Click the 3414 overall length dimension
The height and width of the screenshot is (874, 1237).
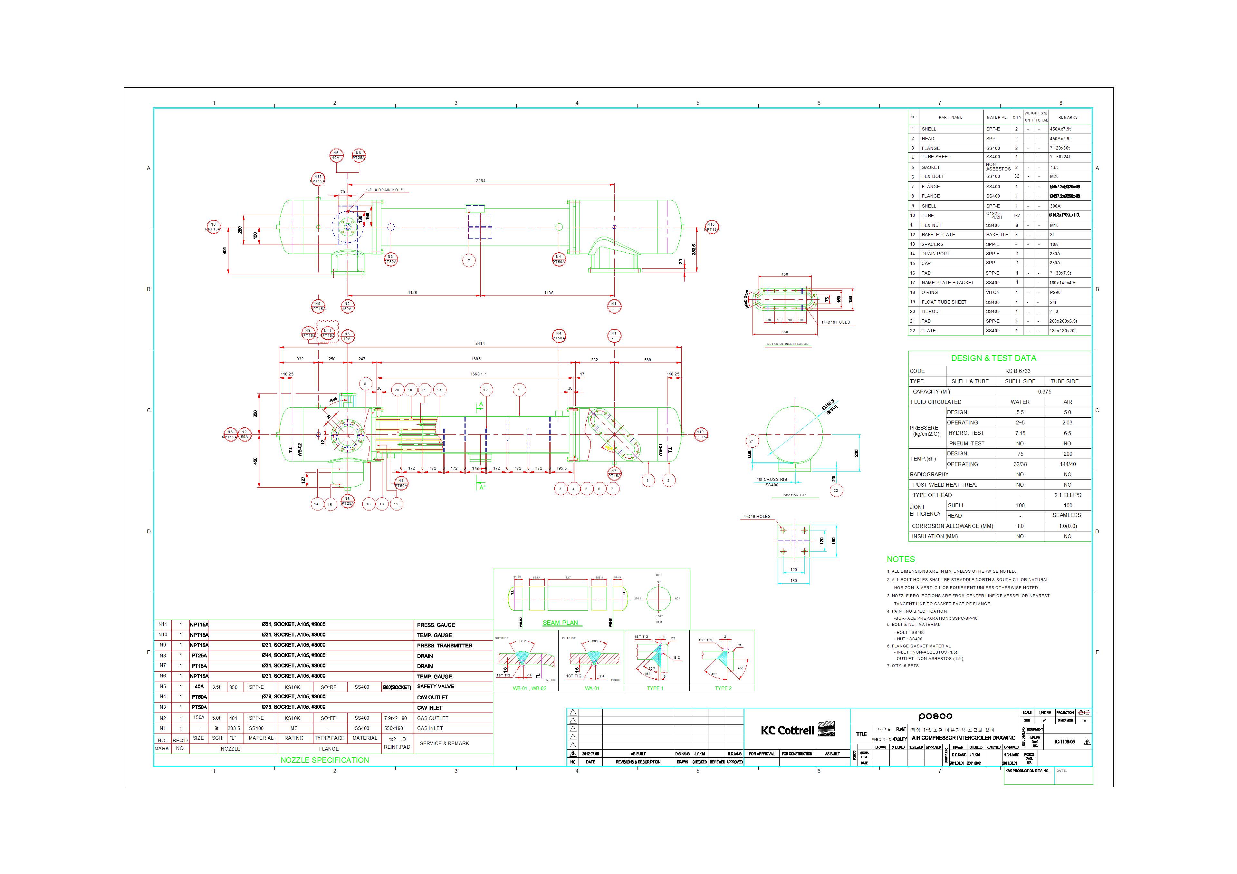tap(480, 343)
